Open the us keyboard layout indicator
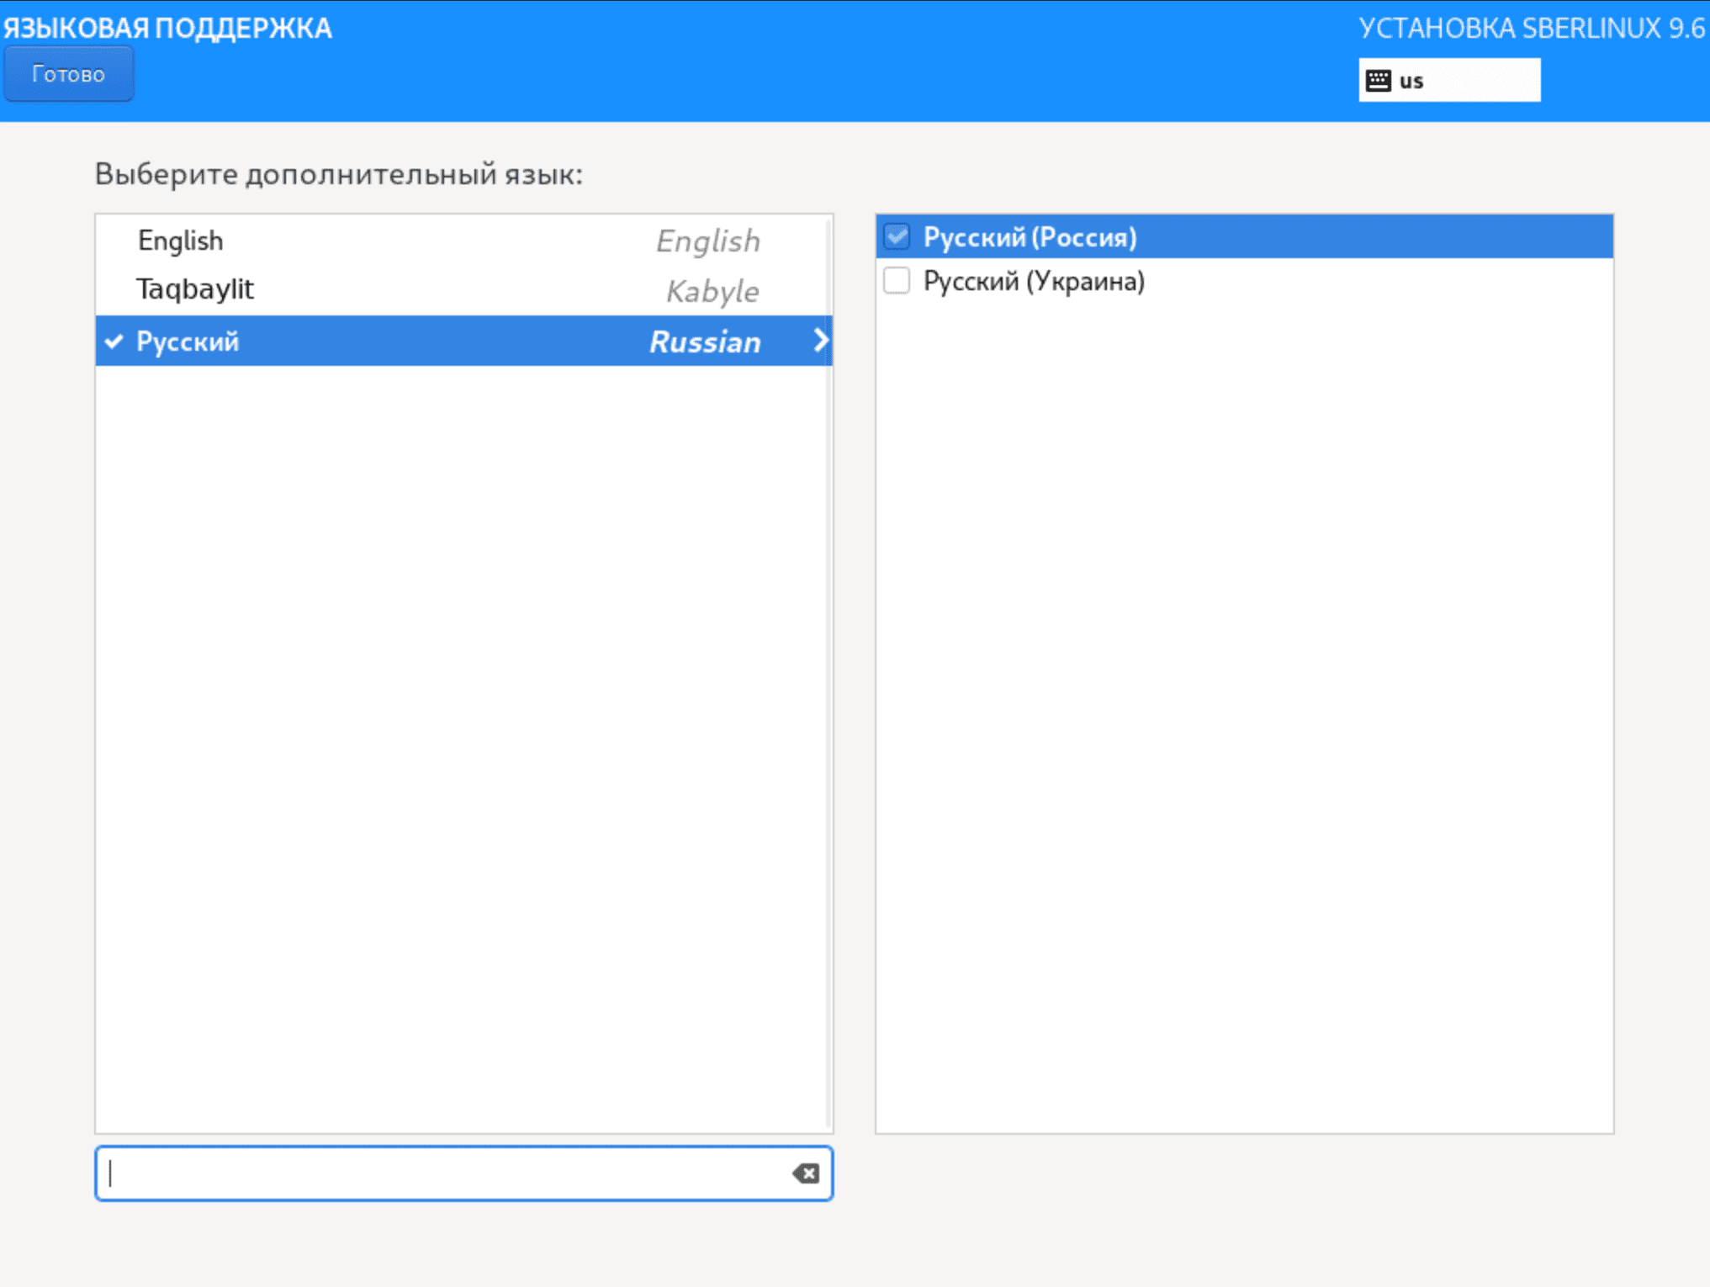The image size is (1710, 1287). [x=1448, y=81]
